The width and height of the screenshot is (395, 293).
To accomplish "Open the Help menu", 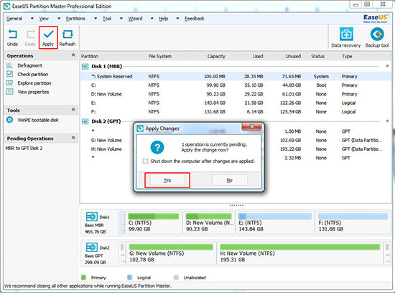I will click(163, 19).
